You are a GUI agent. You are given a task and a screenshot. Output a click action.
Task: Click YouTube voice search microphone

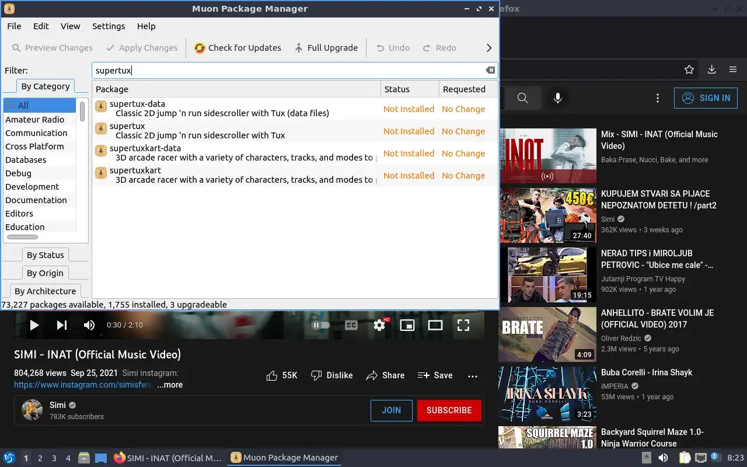(558, 98)
